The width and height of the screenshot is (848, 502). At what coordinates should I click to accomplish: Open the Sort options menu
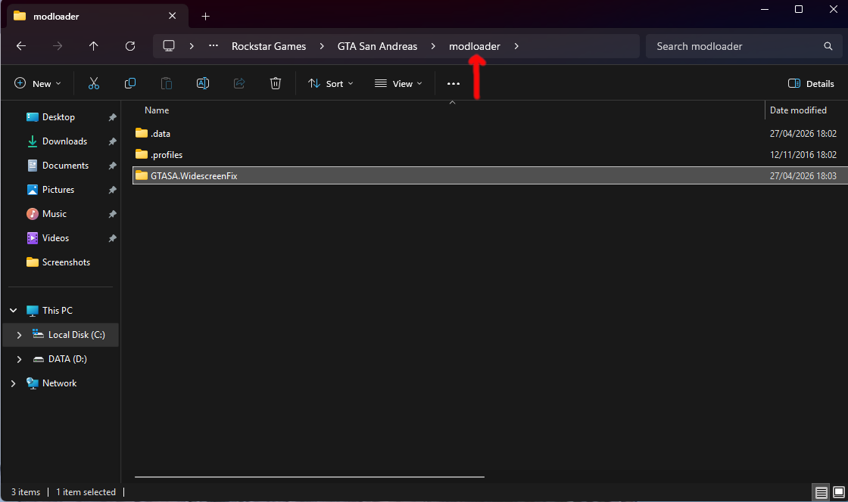click(330, 84)
